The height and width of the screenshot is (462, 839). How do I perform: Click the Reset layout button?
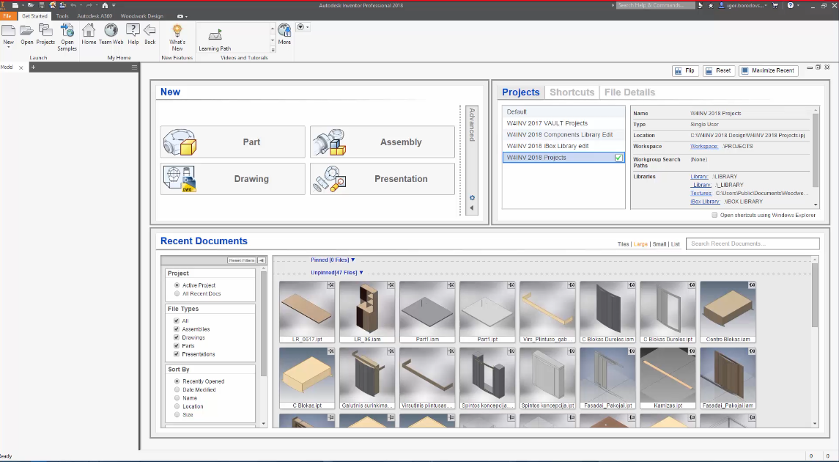[719, 70]
